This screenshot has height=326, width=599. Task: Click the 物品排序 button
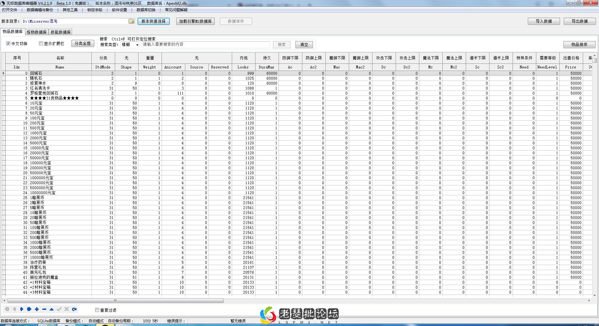(579, 44)
